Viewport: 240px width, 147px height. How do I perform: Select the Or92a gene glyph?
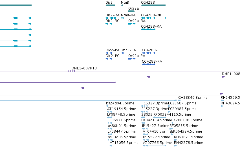(x=132, y=11)
